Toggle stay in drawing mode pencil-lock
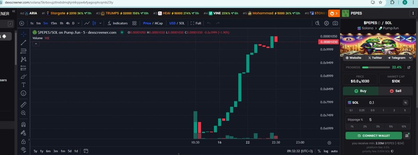The width and height of the screenshot is (418, 155). [x=23, y=133]
